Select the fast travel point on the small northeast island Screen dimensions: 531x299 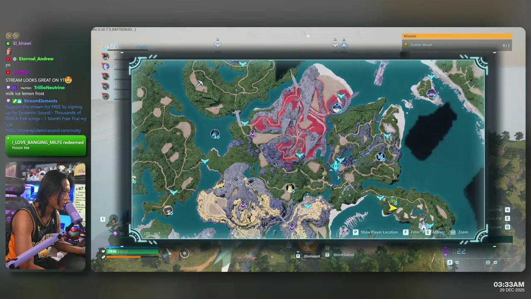[x=431, y=77]
